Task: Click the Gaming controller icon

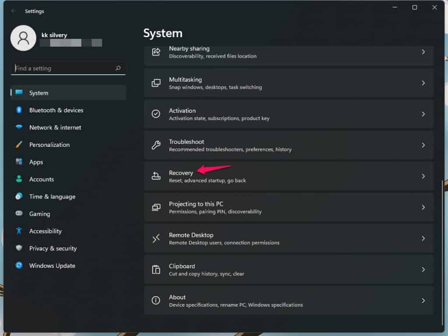Action: [x=19, y=213]
